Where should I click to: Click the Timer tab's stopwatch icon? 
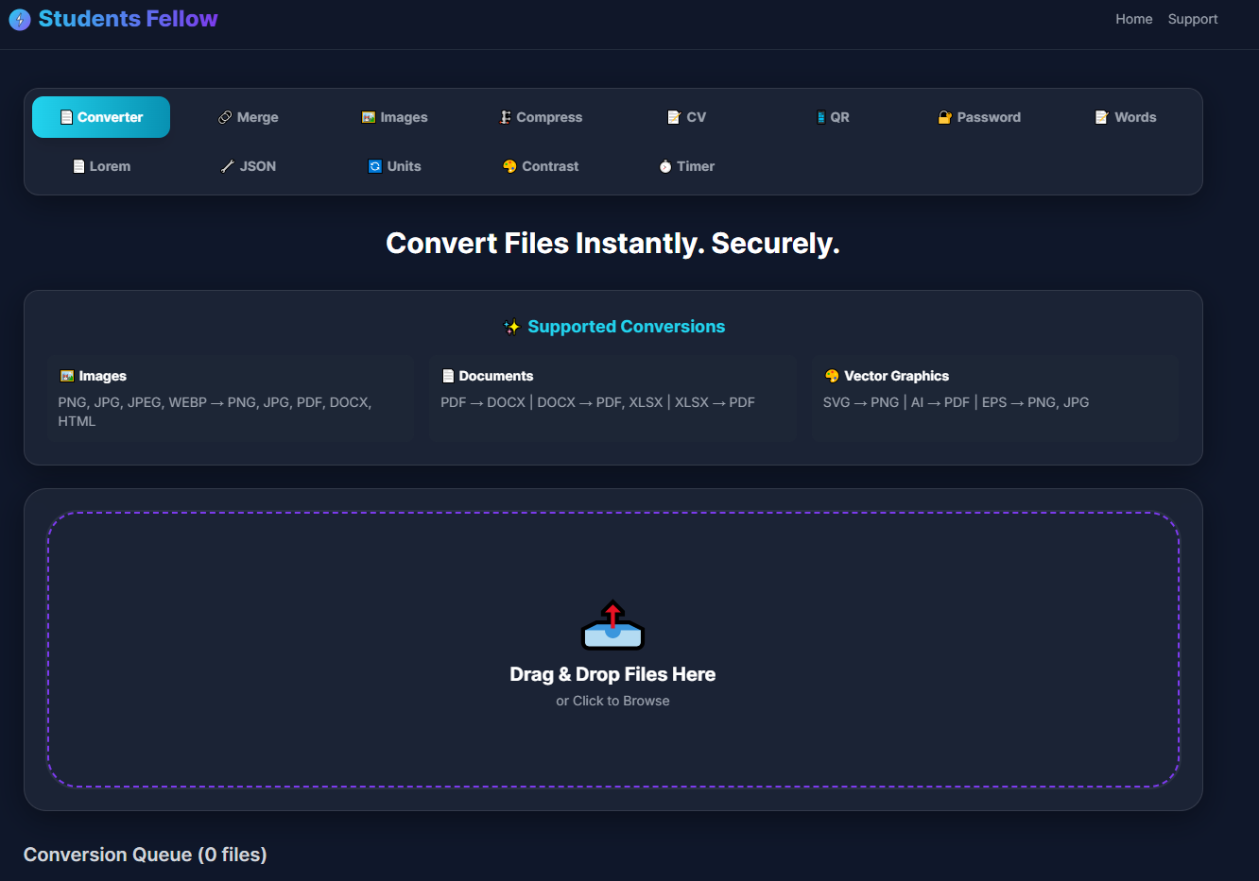point(665,166)
